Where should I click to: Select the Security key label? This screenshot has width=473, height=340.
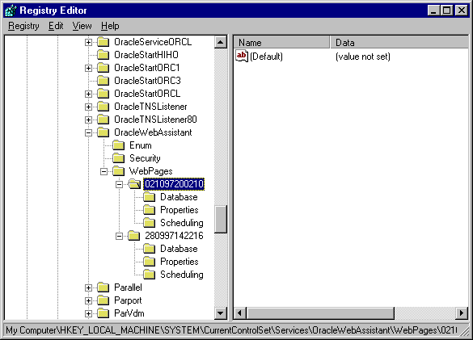coord(145,158)
